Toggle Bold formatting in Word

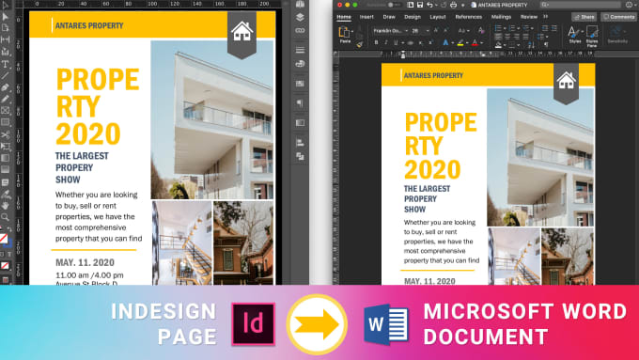pos(376,42)
